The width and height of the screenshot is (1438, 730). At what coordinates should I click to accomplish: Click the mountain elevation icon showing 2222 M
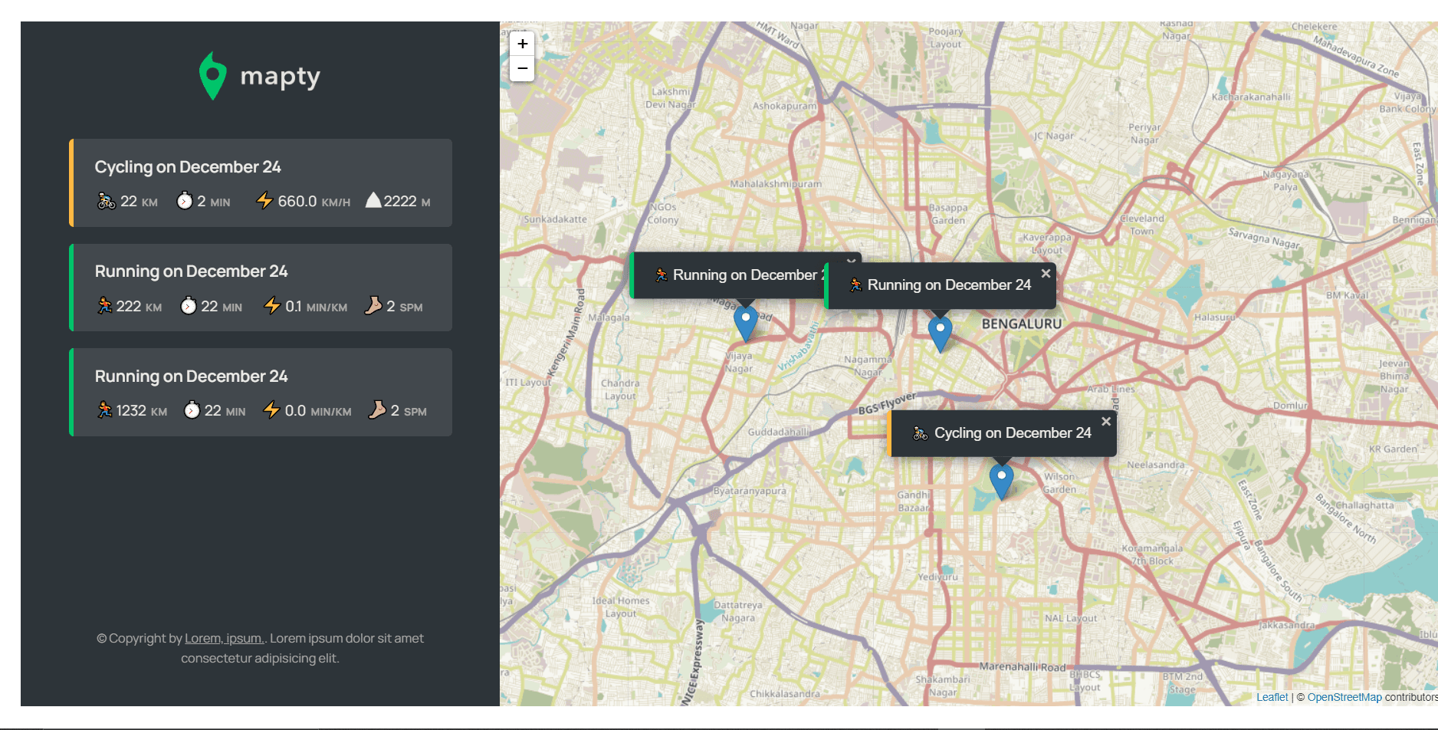pyautogui.click(x=373, y=200)
